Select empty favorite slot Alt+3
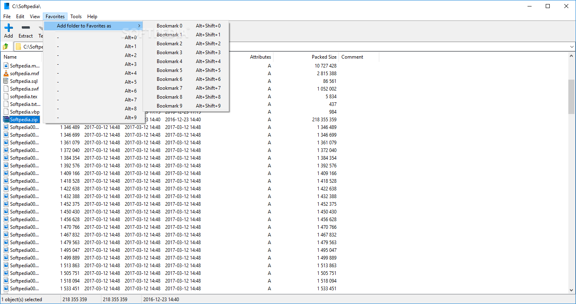The image size is (576, 304). pyautogui.click(x=94, y=64)
